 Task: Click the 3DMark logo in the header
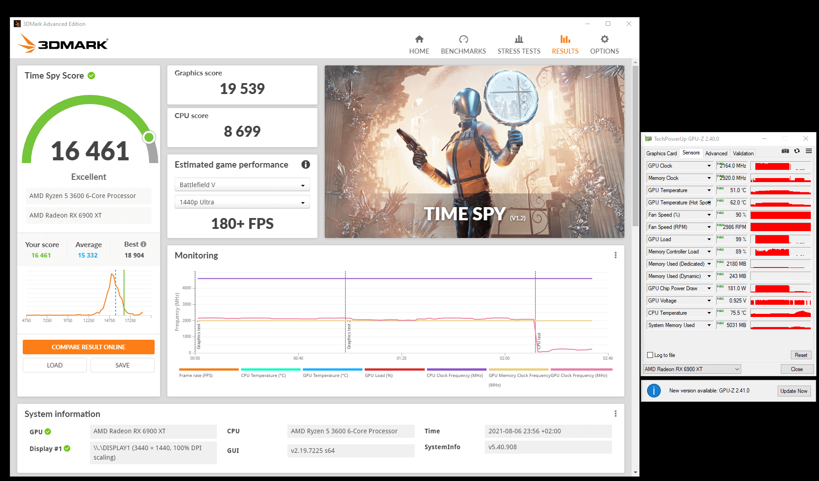63,44
